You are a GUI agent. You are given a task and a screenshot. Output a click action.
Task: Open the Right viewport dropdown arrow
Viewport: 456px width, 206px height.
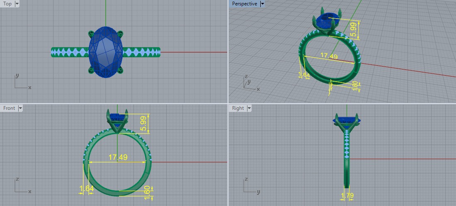pos(249,108)
